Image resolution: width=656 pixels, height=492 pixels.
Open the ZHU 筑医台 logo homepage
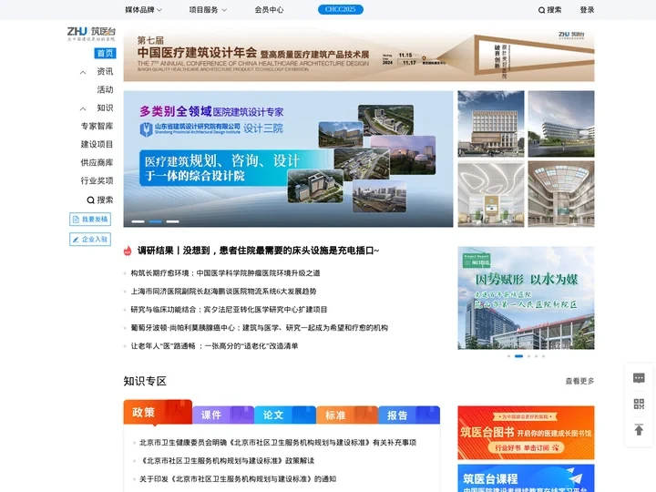91,34
